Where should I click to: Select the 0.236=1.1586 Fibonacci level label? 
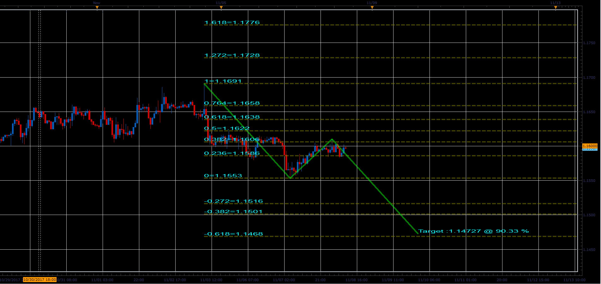point(232,153)
